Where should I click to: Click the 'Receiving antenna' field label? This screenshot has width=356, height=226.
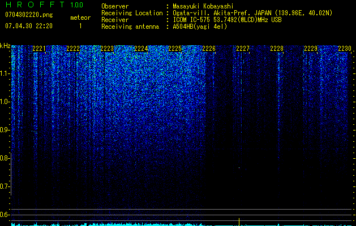click(130, 27)
